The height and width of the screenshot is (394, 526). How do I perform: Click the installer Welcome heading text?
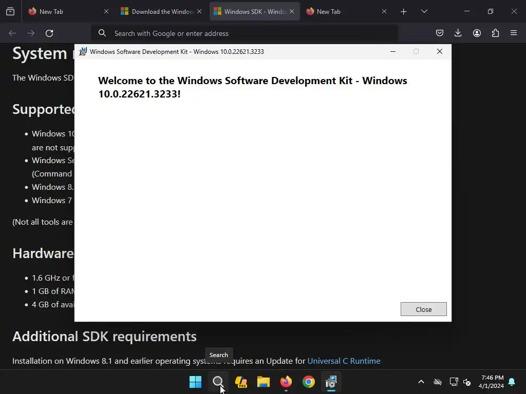point(253,87)
